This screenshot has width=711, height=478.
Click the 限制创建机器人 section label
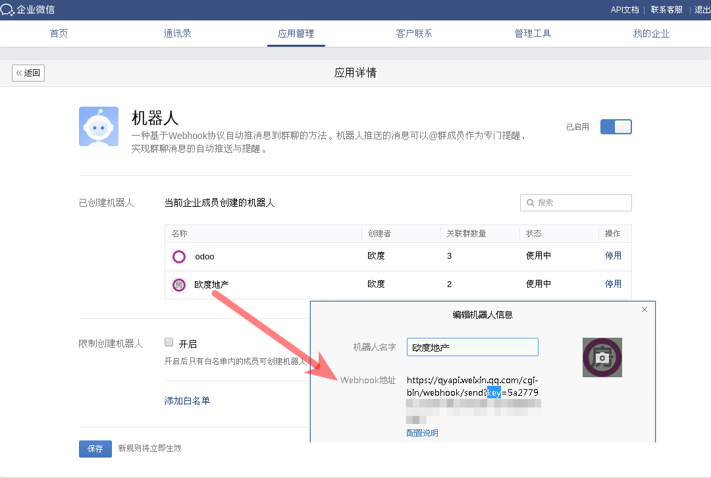pos(111,344)
